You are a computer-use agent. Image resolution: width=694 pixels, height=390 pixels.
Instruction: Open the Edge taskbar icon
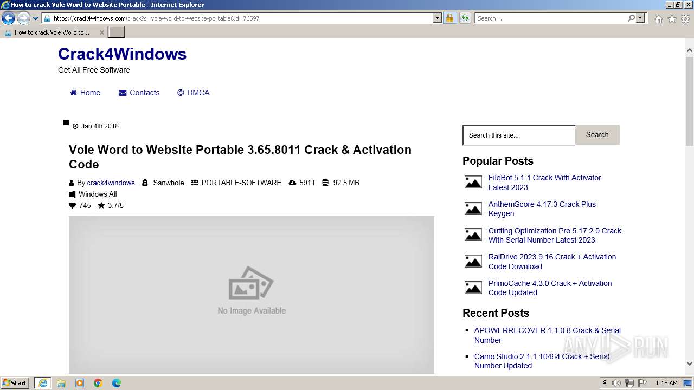[x=117, y=383]
